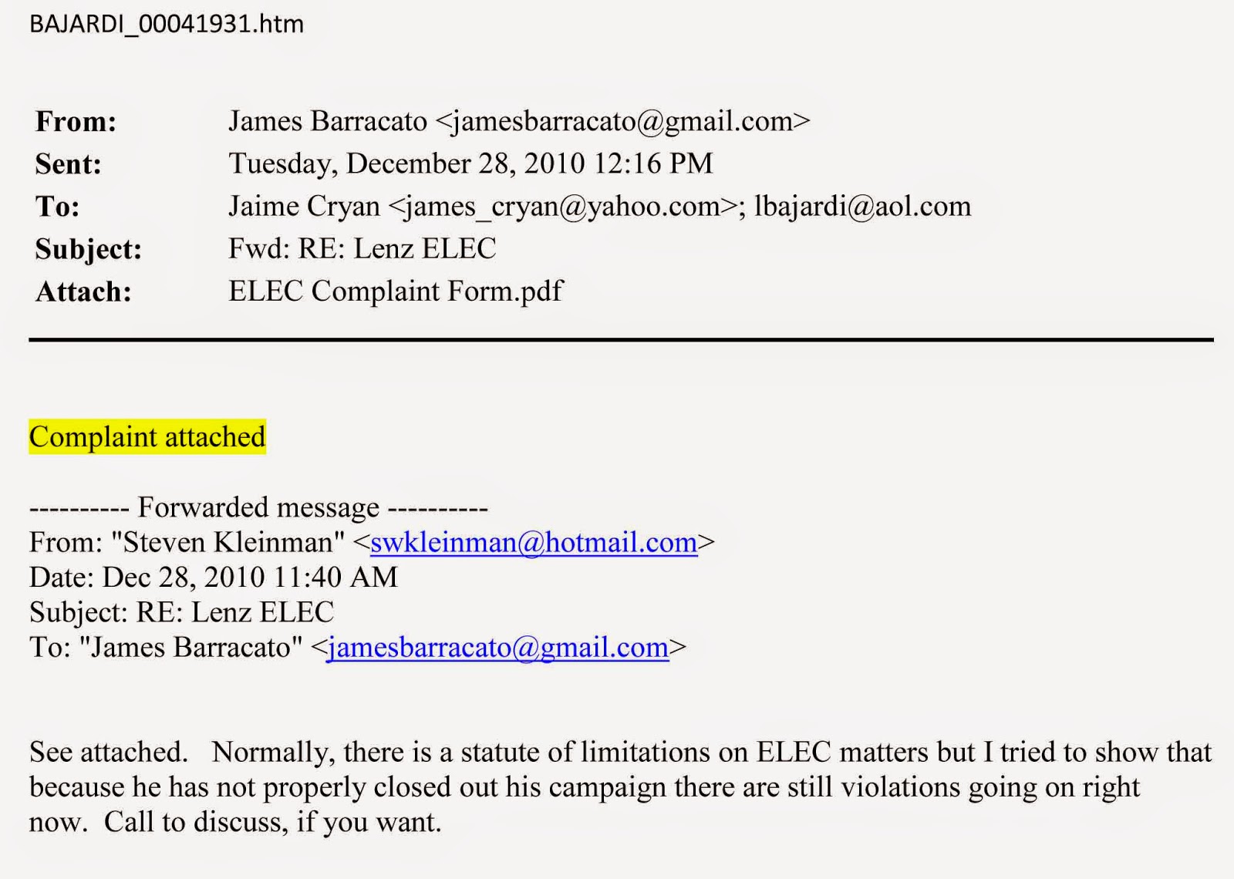Click the bold "Sent:" label
The width and height of the screenshot is (1234, 879).
pyautogui.click(x=69, y=164)
